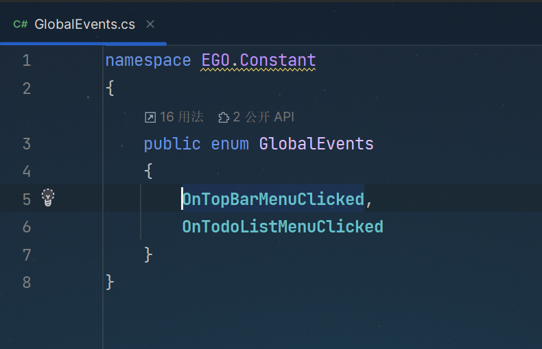This screenshot has height=349, width=542.
Task: Select the GlobalEvents.cs tab label
Action: pyautogui.click(x=84, y=25)
